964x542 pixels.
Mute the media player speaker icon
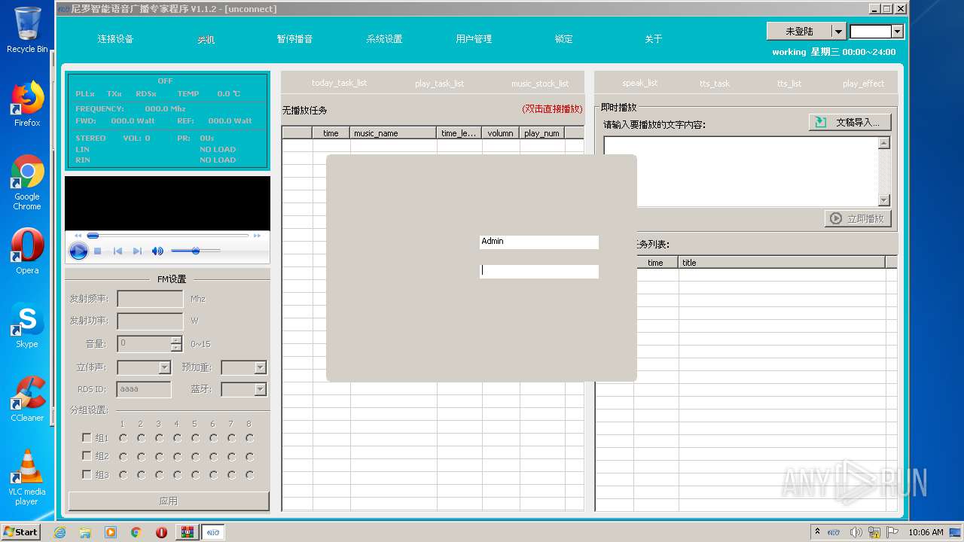157,251
